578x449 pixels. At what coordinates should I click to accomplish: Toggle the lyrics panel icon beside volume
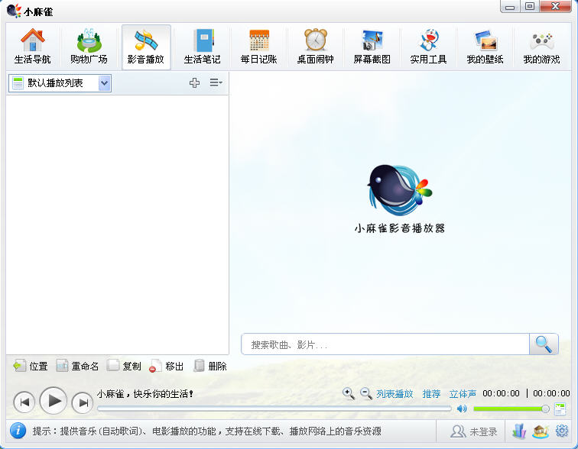[560, 409]
